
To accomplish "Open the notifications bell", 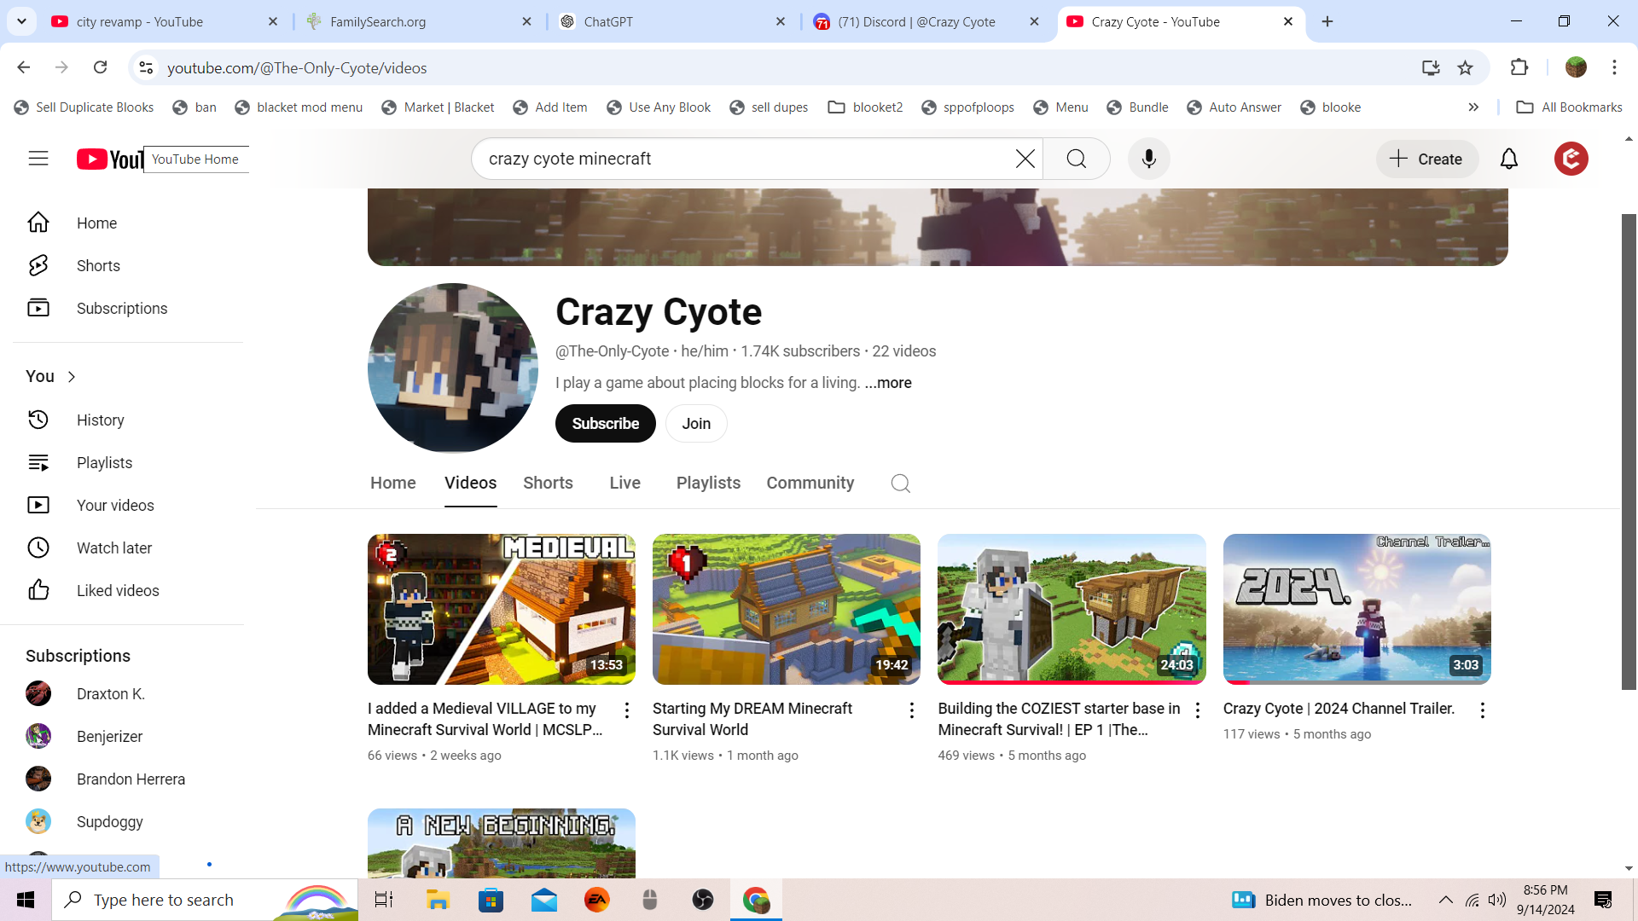I will pyautogui.click(x=1508, y=159).
